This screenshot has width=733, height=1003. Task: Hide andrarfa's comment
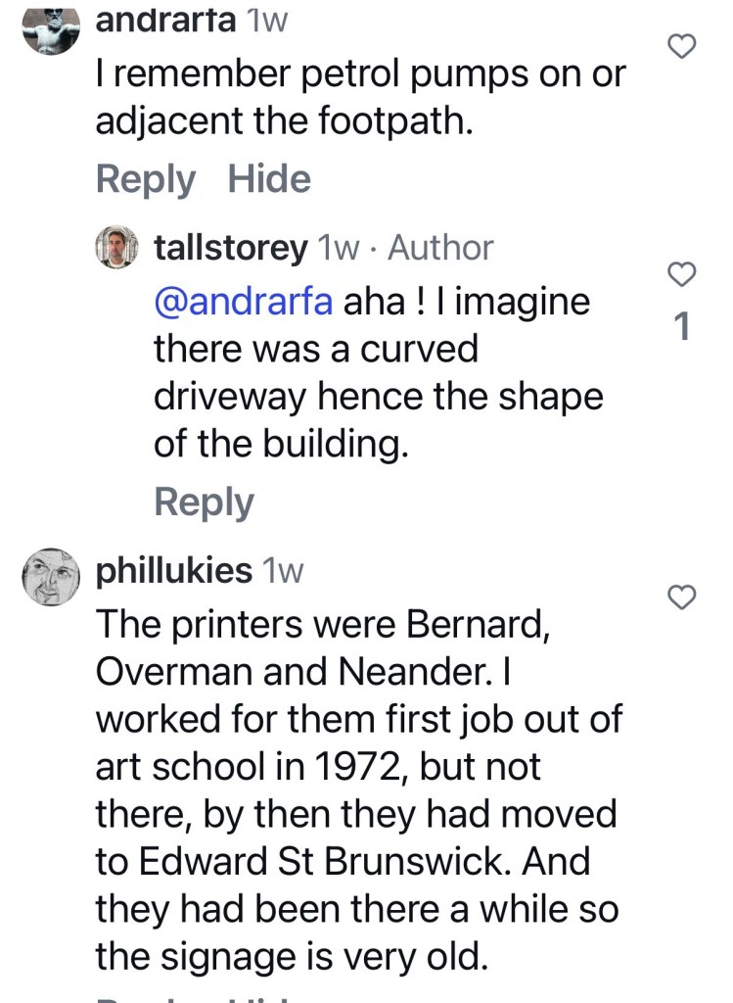pos(268,179)
